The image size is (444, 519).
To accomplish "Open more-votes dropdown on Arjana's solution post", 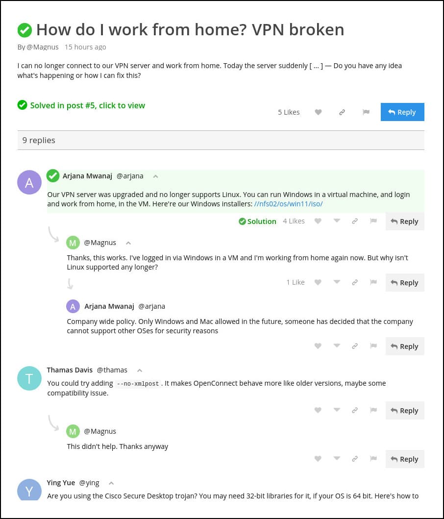I will (x=337, y=222).
